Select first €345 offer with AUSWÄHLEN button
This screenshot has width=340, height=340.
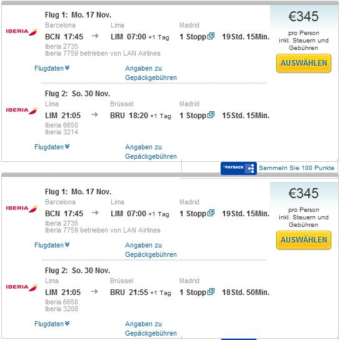[304, 63]
